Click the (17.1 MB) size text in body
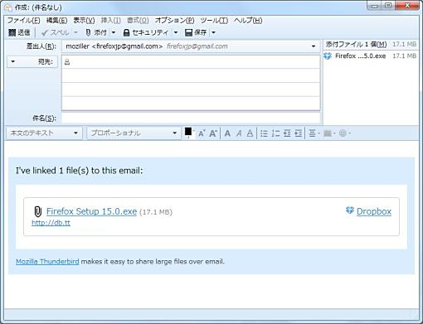The width and height of the screenshot is (423, 324). [156, 212]
